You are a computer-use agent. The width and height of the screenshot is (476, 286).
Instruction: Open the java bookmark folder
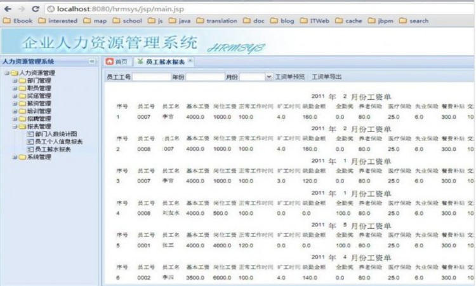coord(180,21)
